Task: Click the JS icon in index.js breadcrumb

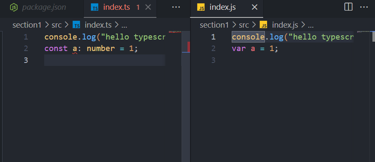Action: [263, 25]
